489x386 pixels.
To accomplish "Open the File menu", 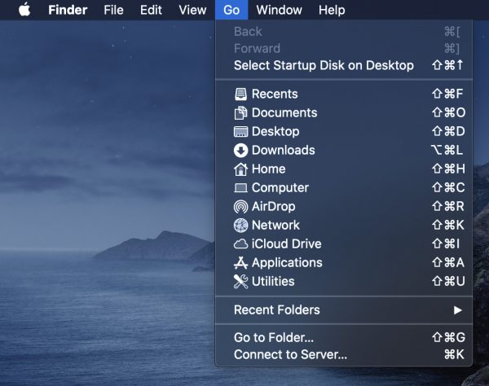I will coord(114,10).
